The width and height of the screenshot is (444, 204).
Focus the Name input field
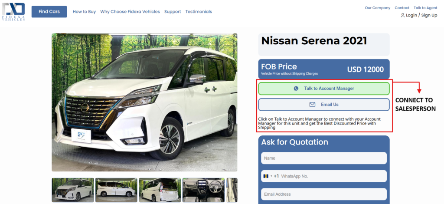[x=324, y=158]
